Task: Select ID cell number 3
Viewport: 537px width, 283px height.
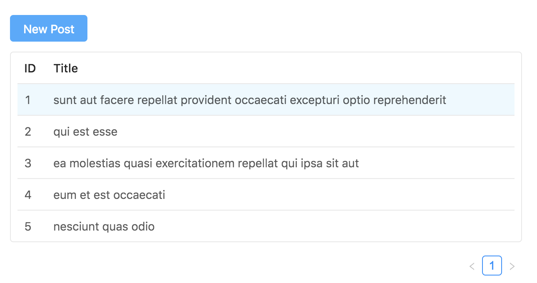Action: [x=28, y=164]
